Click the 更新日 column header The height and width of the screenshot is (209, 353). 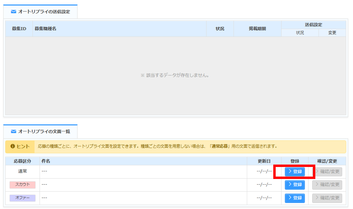264,161
